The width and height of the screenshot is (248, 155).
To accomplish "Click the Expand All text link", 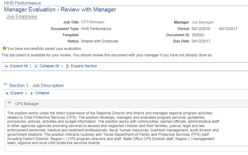I will coord(19,66).
